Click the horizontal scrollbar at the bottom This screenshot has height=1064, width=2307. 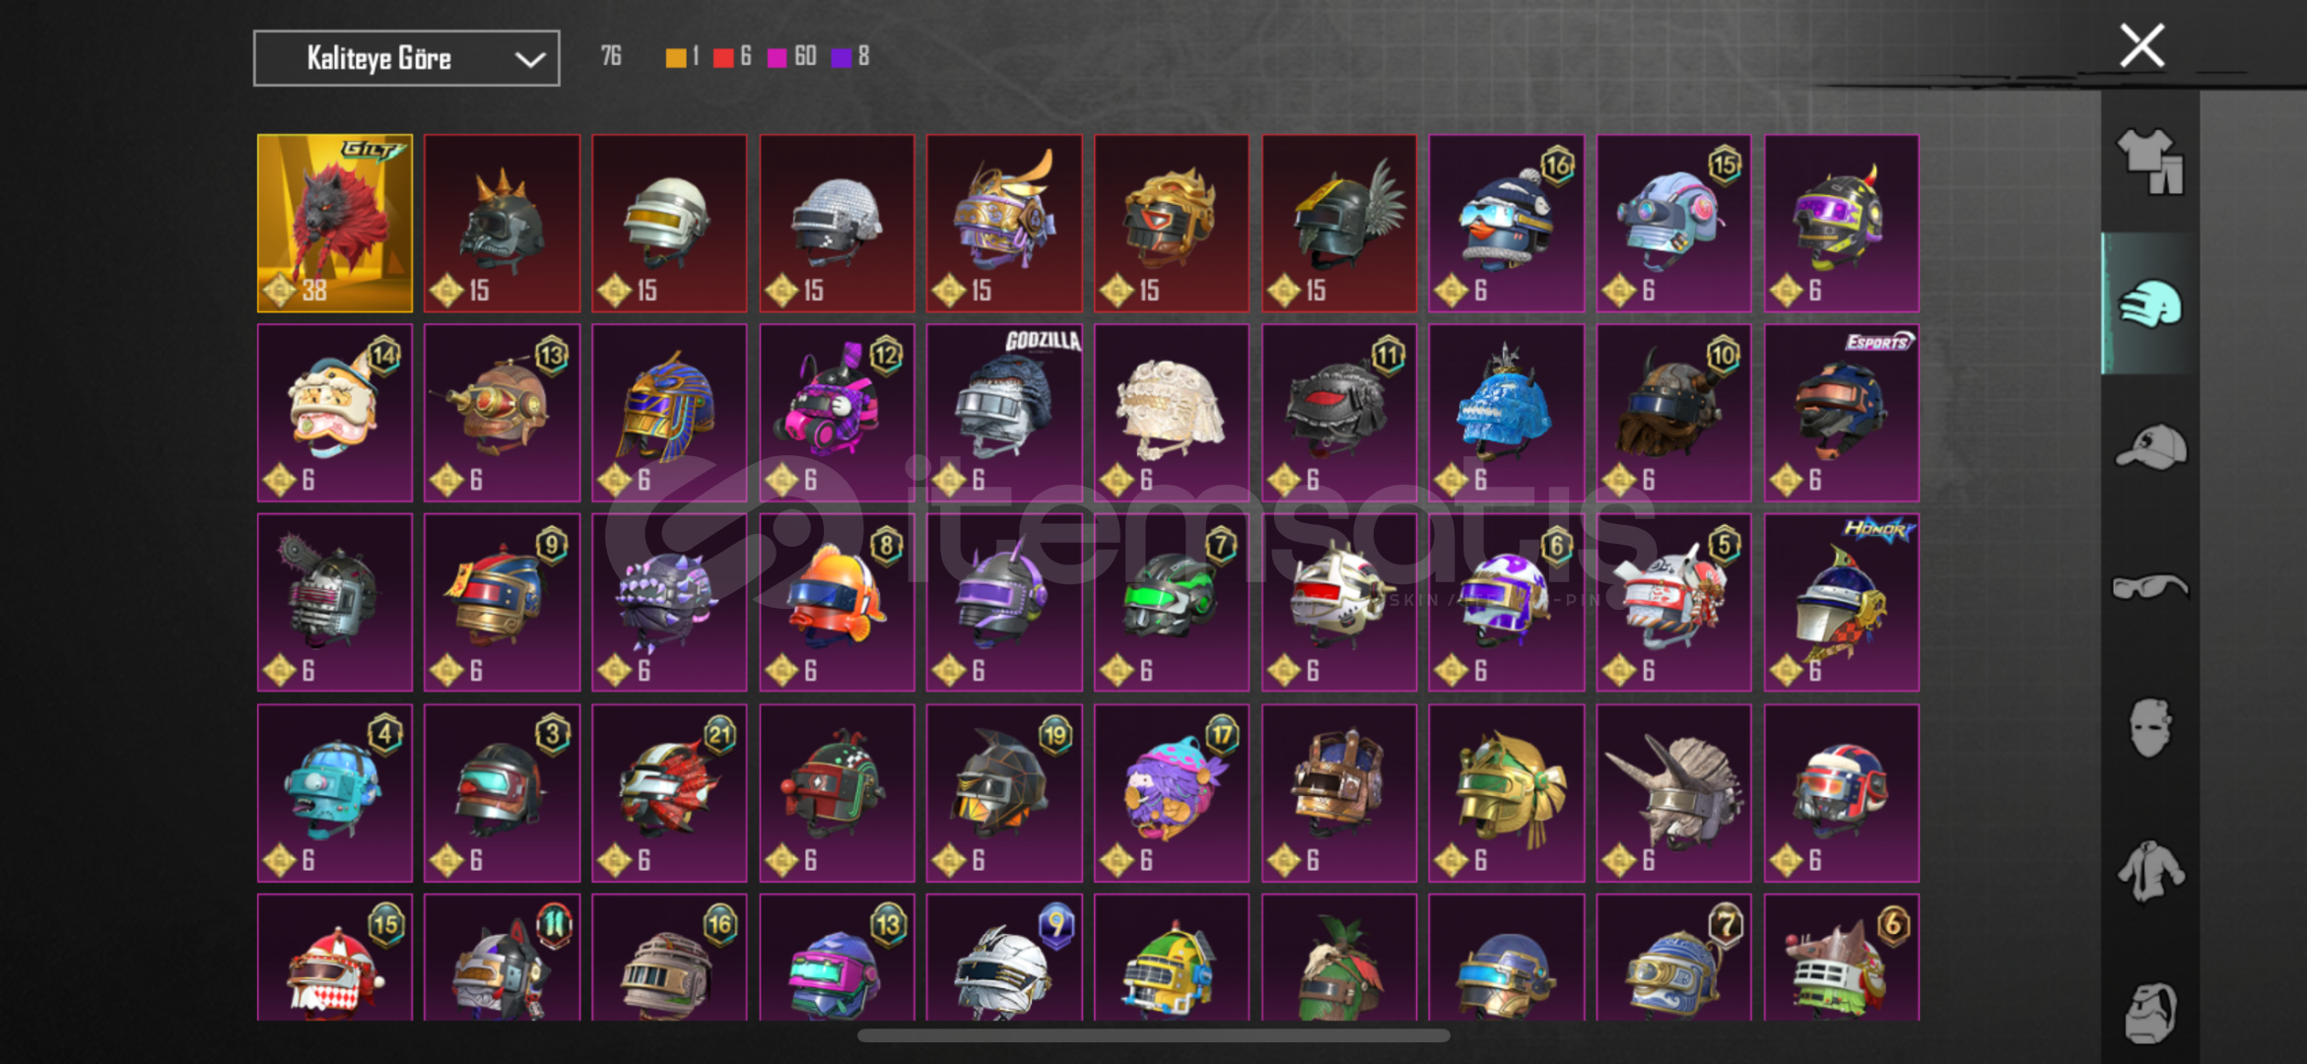tap(1153, 1035)
